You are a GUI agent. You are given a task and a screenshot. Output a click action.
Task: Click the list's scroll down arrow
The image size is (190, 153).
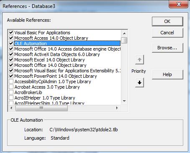coord(124,101)
